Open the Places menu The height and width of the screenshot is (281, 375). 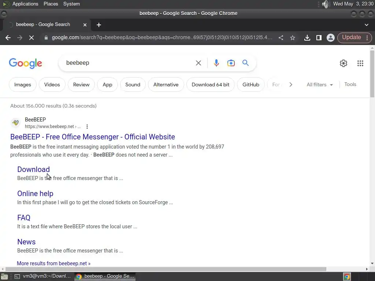[51, 4]
